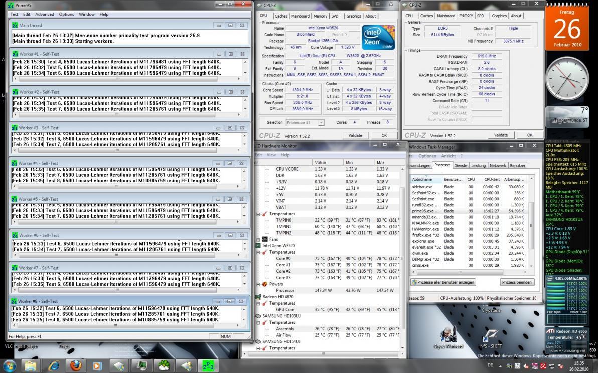Collapse the Temperatures node containing TMPIN0
The height and width of the screenshot is (373, 598).
click(258, 214)
